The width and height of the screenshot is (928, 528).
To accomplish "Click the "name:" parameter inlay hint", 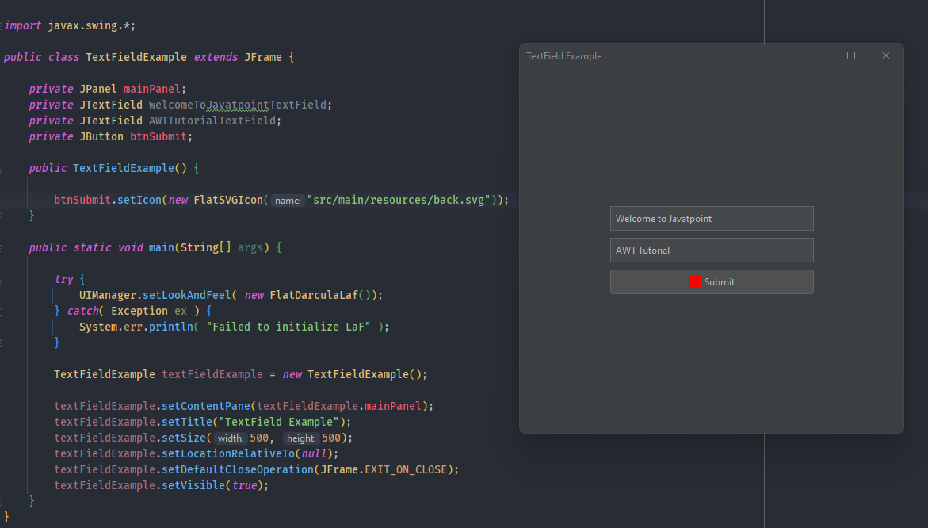I will click(288, 201).
